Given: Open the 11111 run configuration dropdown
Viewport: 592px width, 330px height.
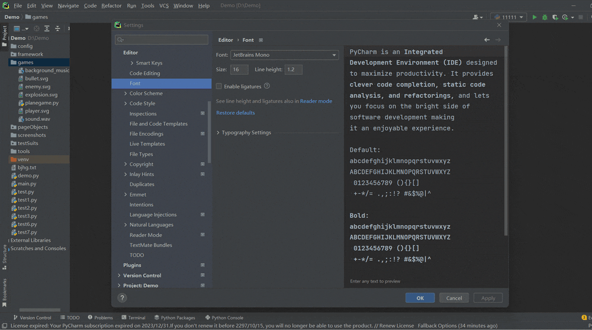Looking at the screenshot, I should [509, 17].
